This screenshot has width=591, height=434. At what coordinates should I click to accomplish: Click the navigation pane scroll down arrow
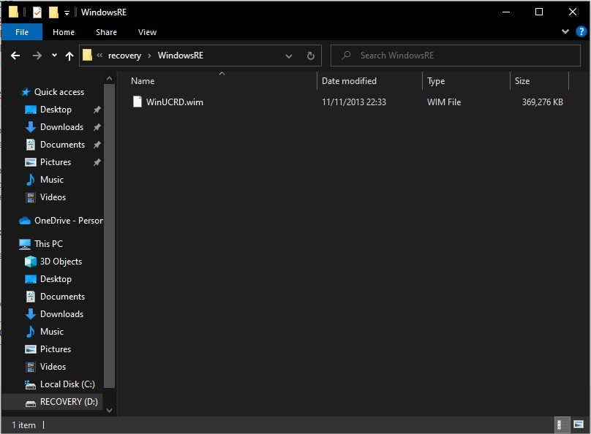(109, 411)
